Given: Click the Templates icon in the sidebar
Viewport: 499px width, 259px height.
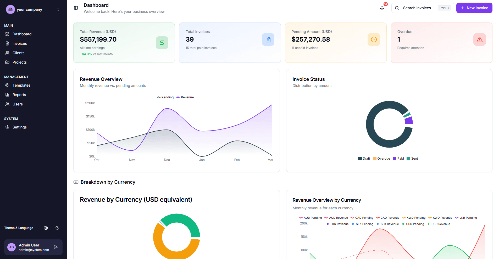Looking at the screenshot, I should pyautogui.click(x=7, y=85).
